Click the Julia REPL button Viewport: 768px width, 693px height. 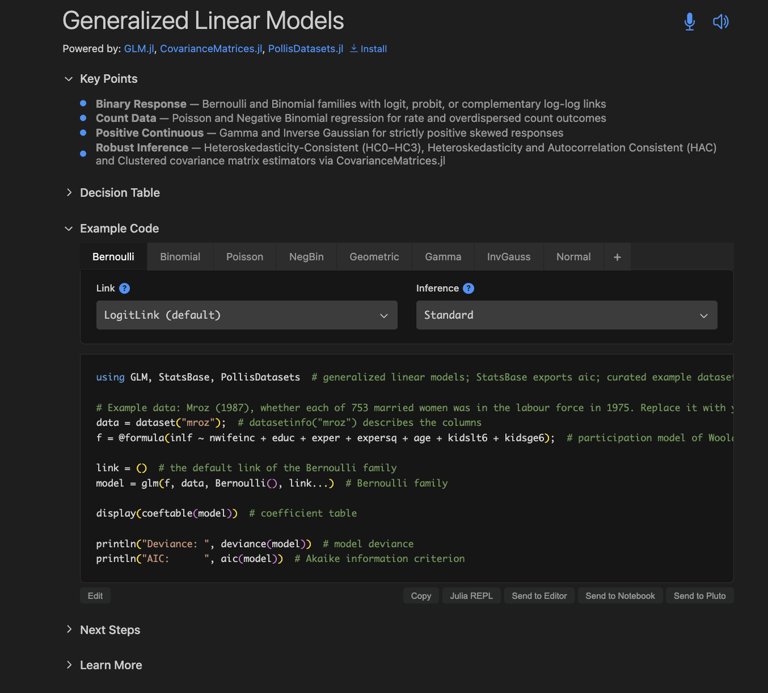471,596
